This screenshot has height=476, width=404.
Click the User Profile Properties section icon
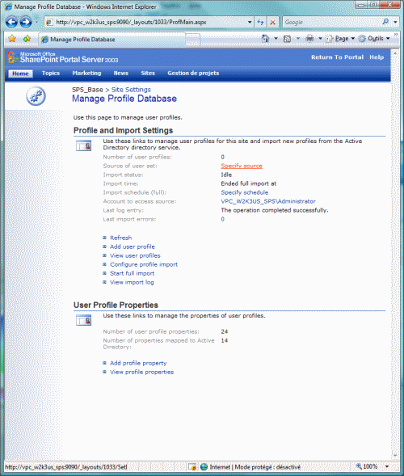[x=83, y=320]
